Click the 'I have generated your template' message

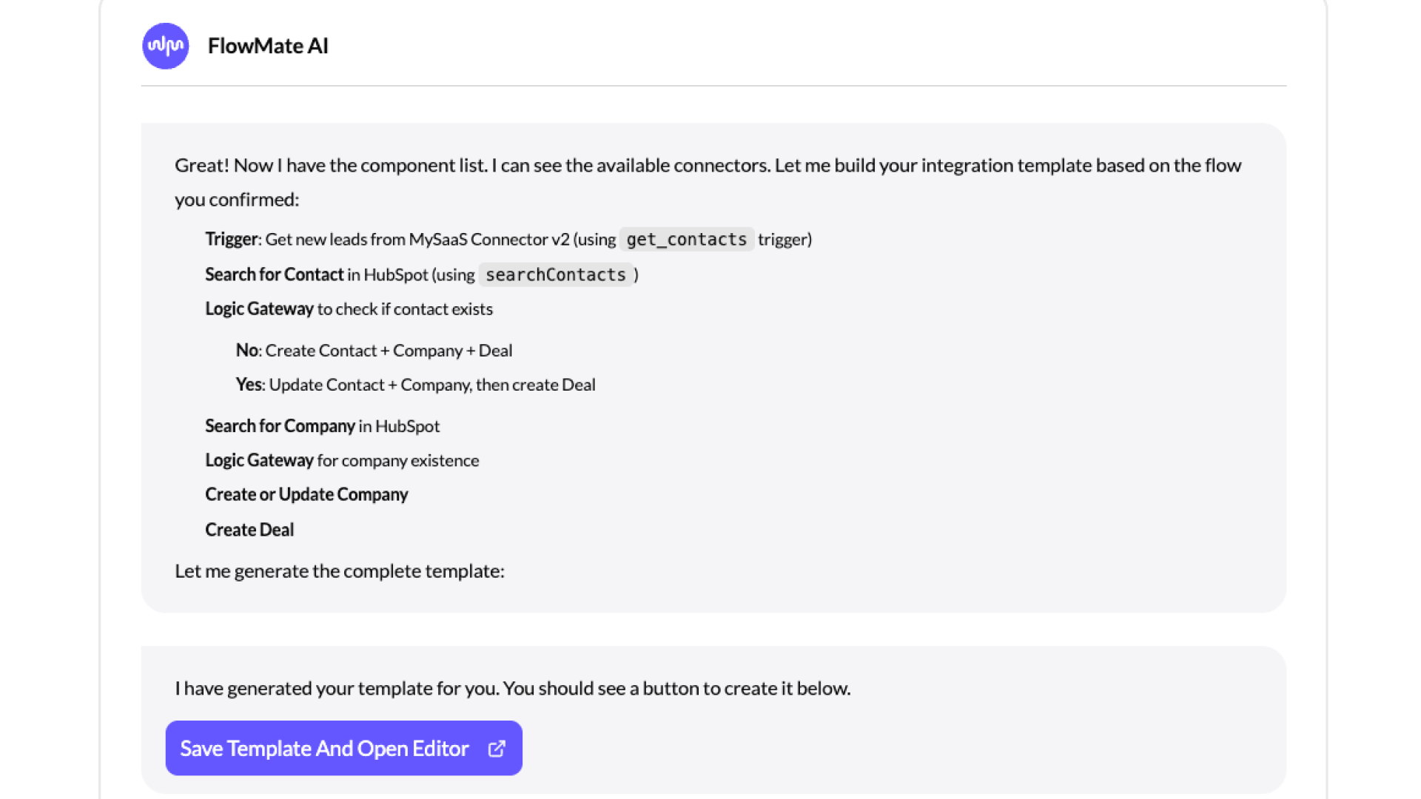(512, 688)
